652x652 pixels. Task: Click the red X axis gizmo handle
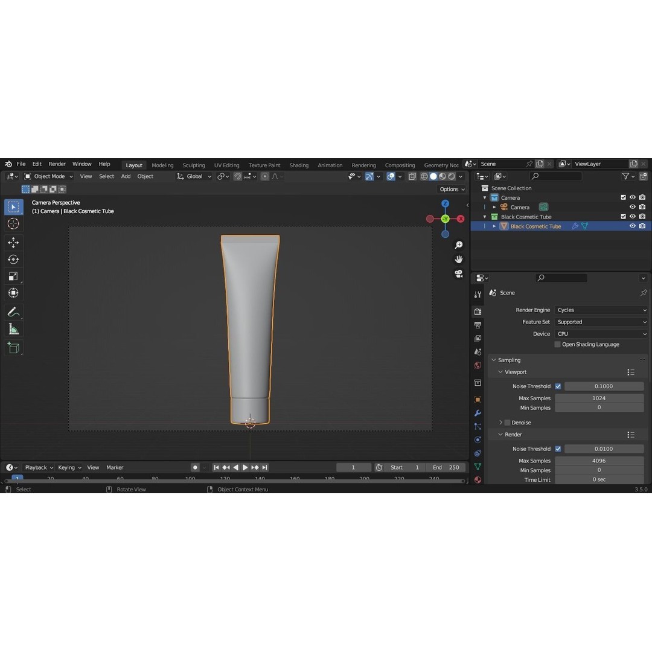(x=461, y=219)
